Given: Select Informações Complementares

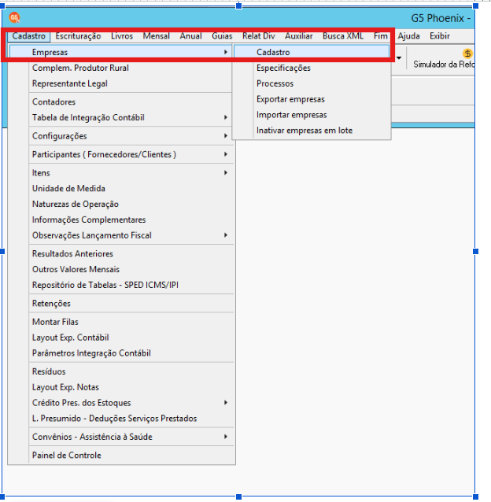Looking at the screenshot, I should [120, 220].
